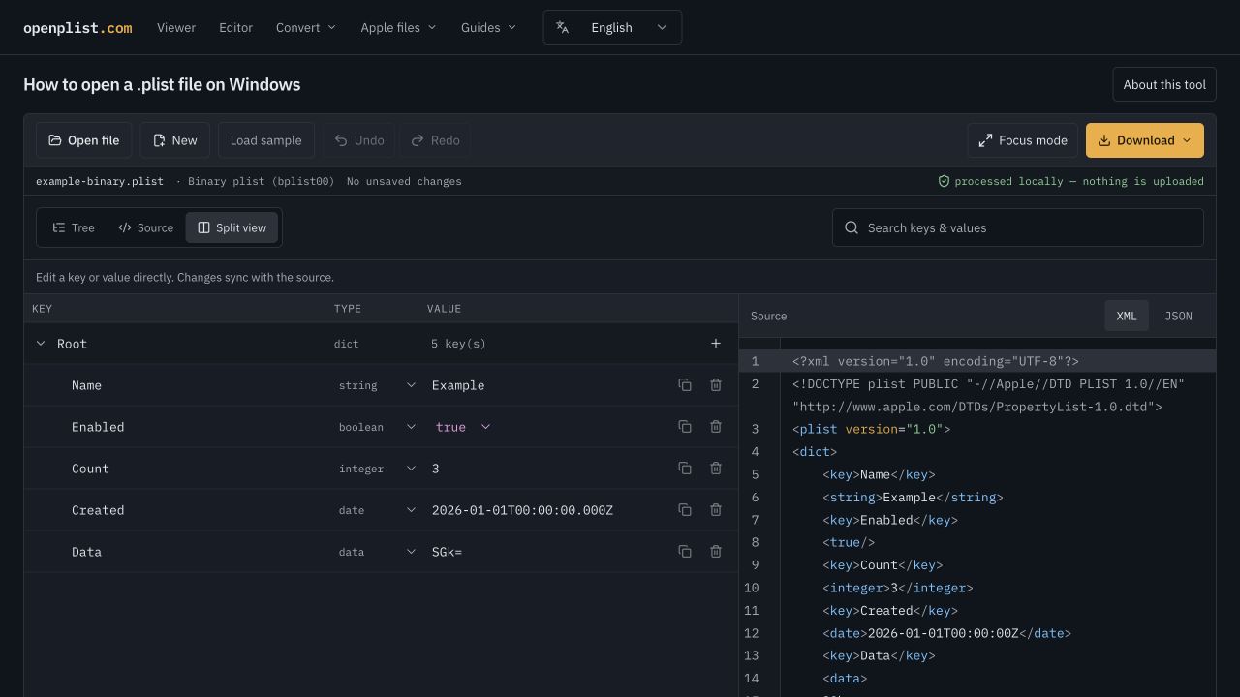This screenshot has width=1240, height=697.
Task: Focus the Search keys & values field
Action: [1018, 227]
